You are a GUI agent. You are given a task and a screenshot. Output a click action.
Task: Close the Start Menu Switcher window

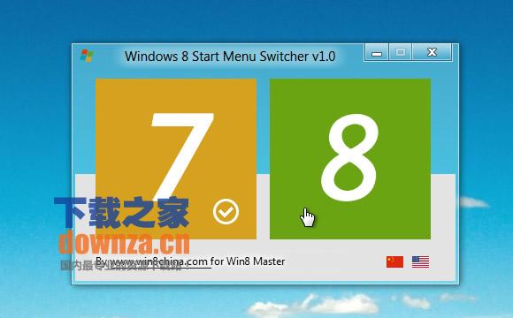pyautogui.click(x=433, y=52)
